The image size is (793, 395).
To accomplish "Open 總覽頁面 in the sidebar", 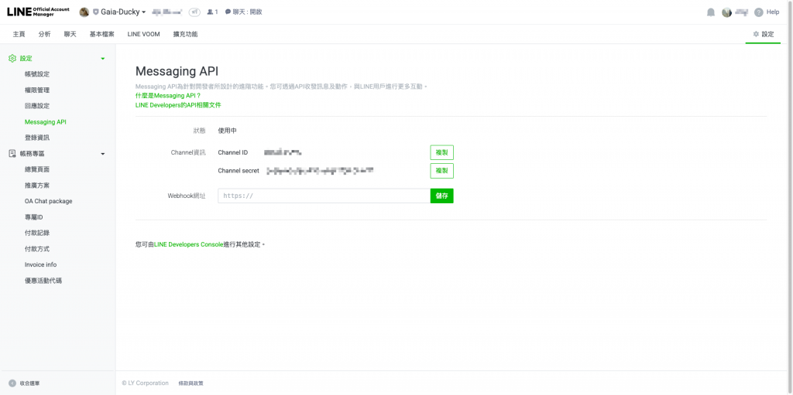I will (x=37, y=169).
